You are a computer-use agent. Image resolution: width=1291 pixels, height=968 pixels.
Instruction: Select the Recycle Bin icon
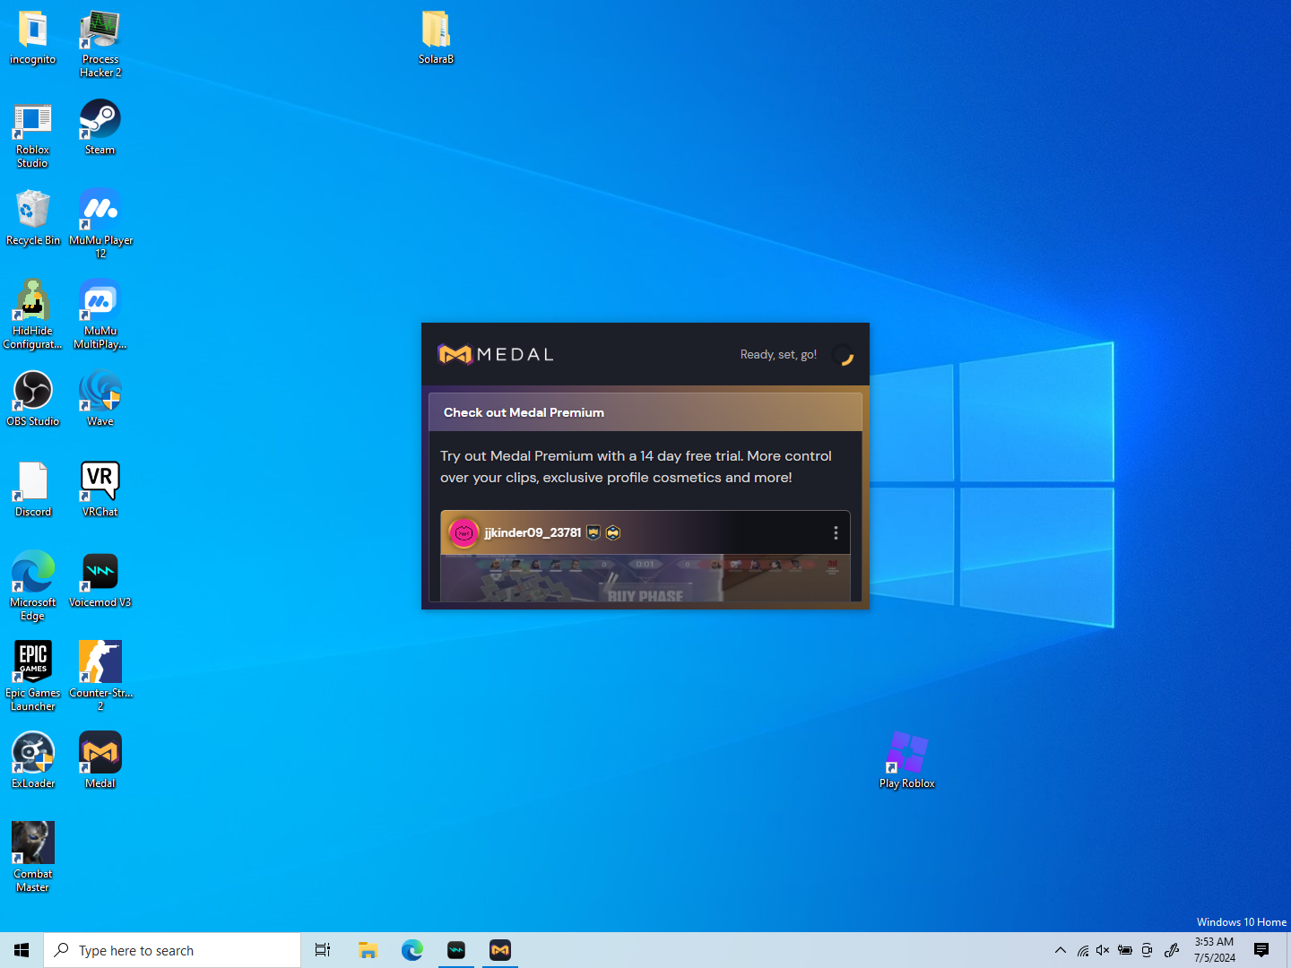click(x=33, y=218)
